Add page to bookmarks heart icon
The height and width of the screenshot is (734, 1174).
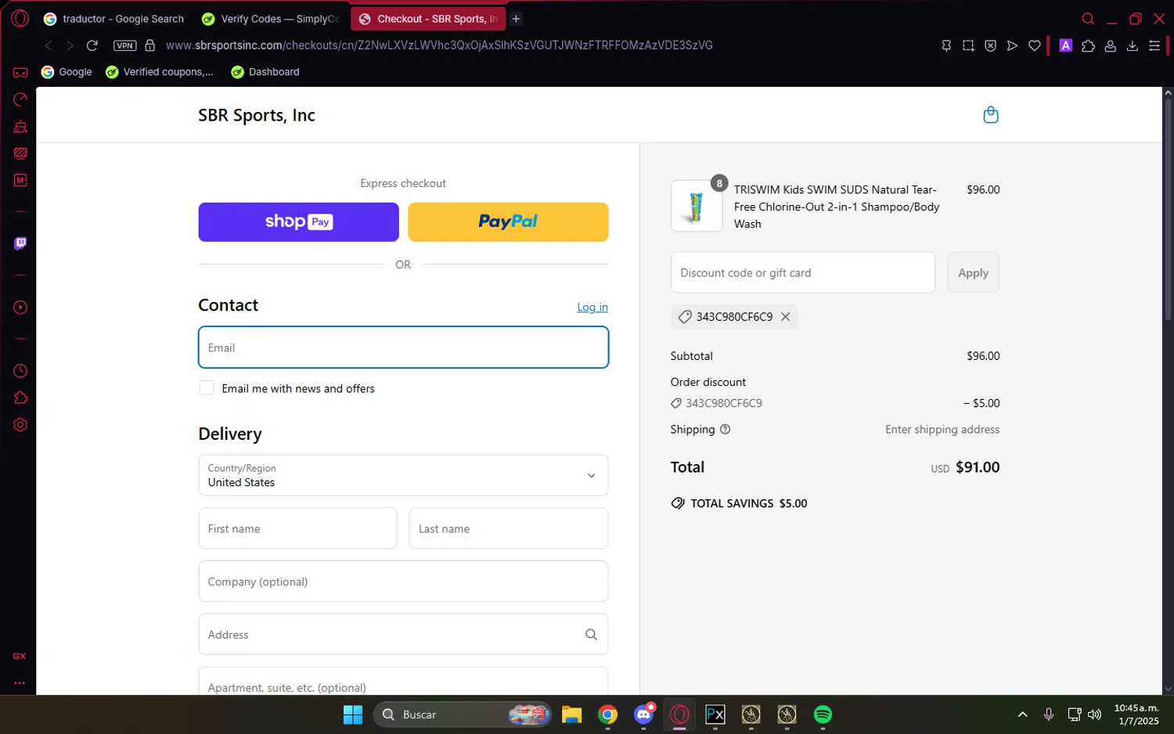tap(1035, 45)
